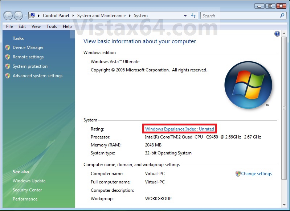The height and width of the screenshot is (211, 290).
Task: Click the 2048 MB memory value
Action: tap(153, 145)
